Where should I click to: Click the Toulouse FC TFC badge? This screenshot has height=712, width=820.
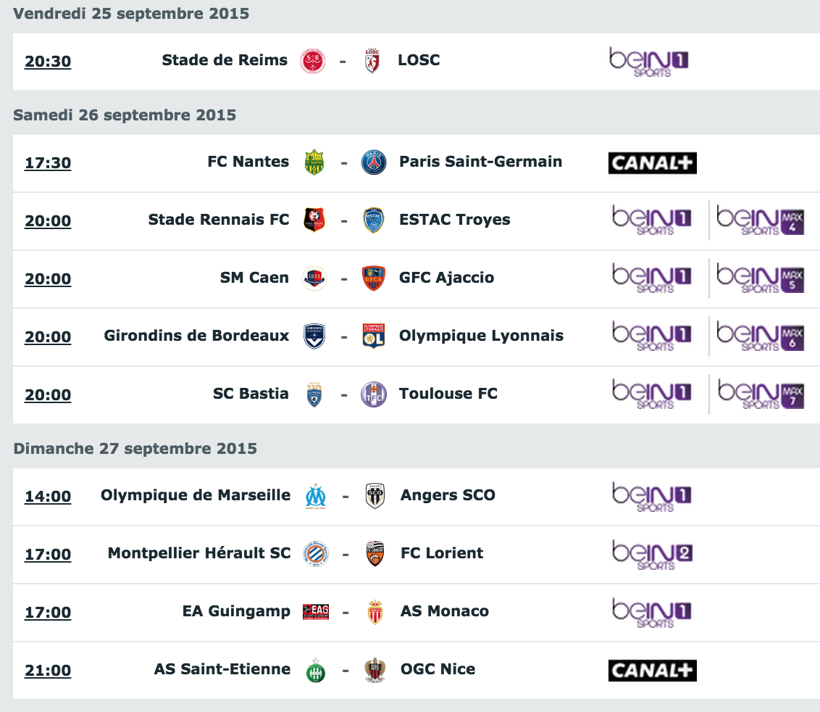[374, 394]
